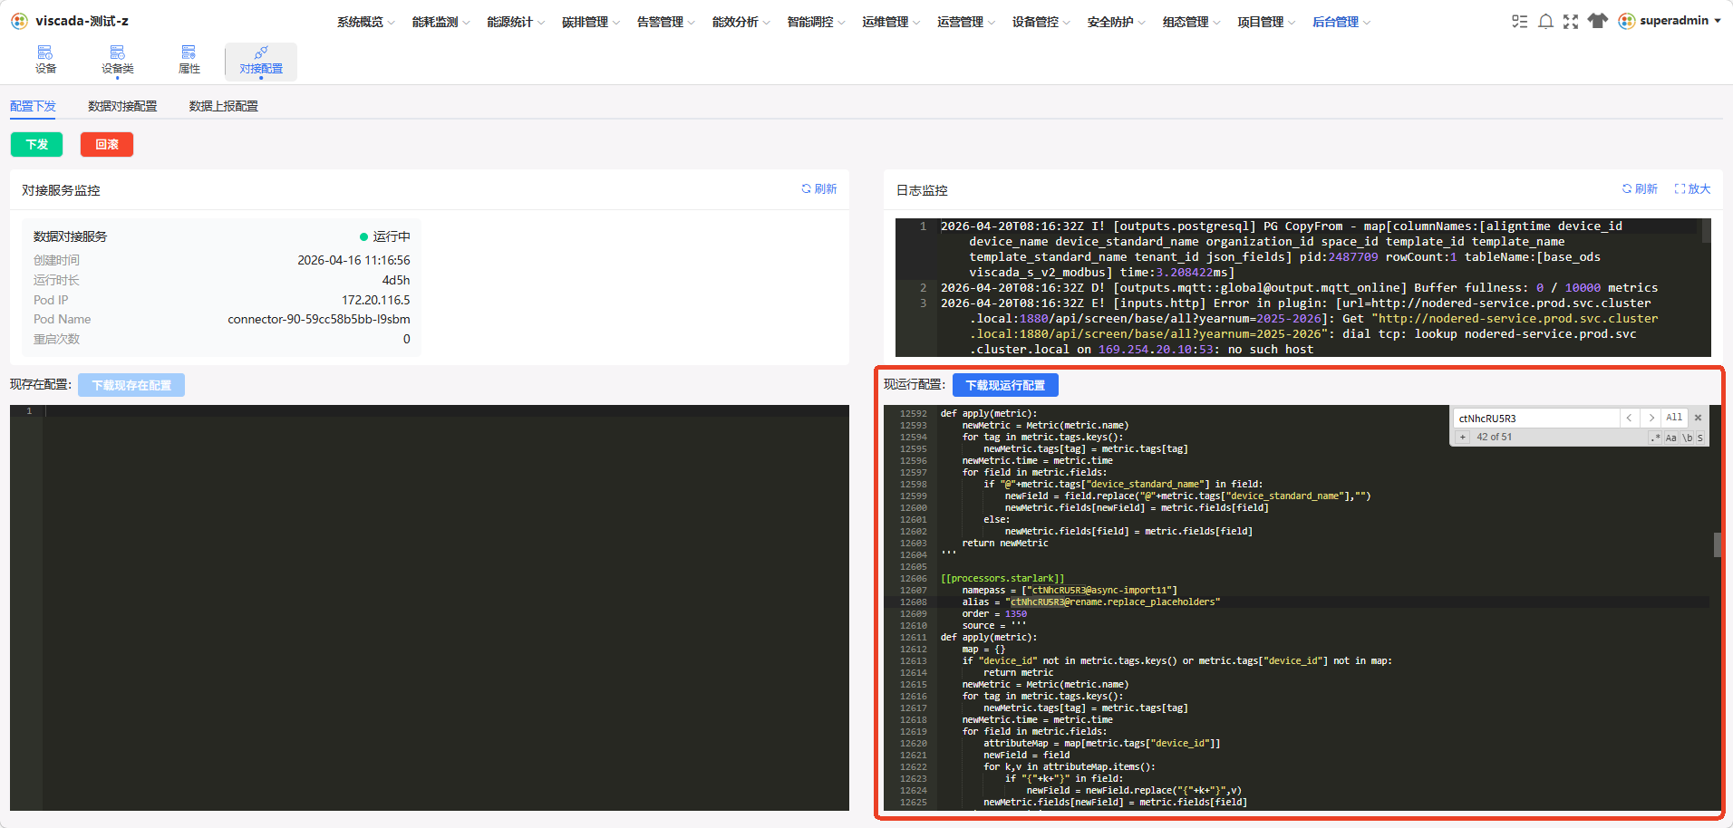The height and width of the screenshot is (828, 1733).
Task: Expand replace row with plus button
Action: [x=1462, y=438]
